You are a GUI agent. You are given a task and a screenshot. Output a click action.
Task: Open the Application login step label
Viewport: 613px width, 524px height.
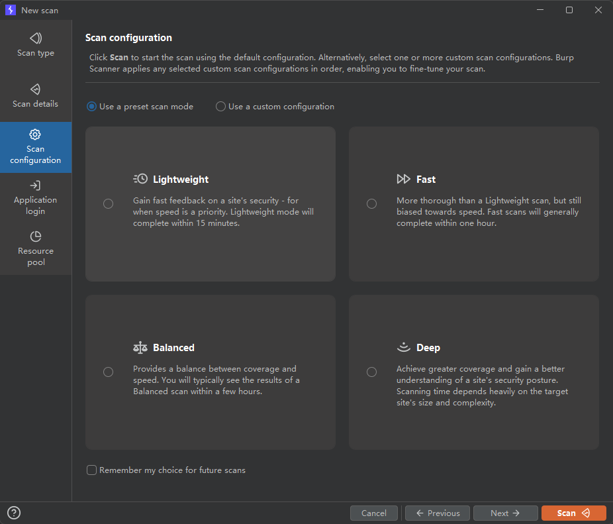click(x=36, y=205)
